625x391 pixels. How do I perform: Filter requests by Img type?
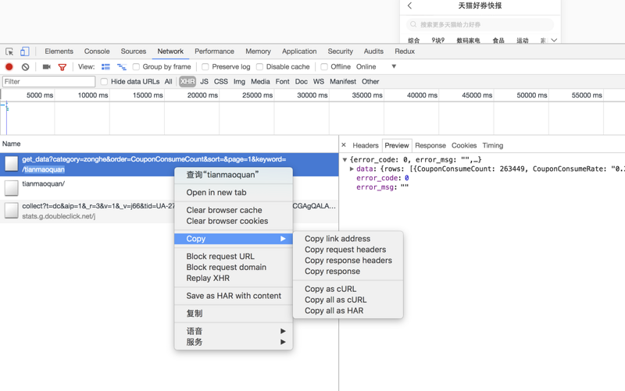[239, 82]
